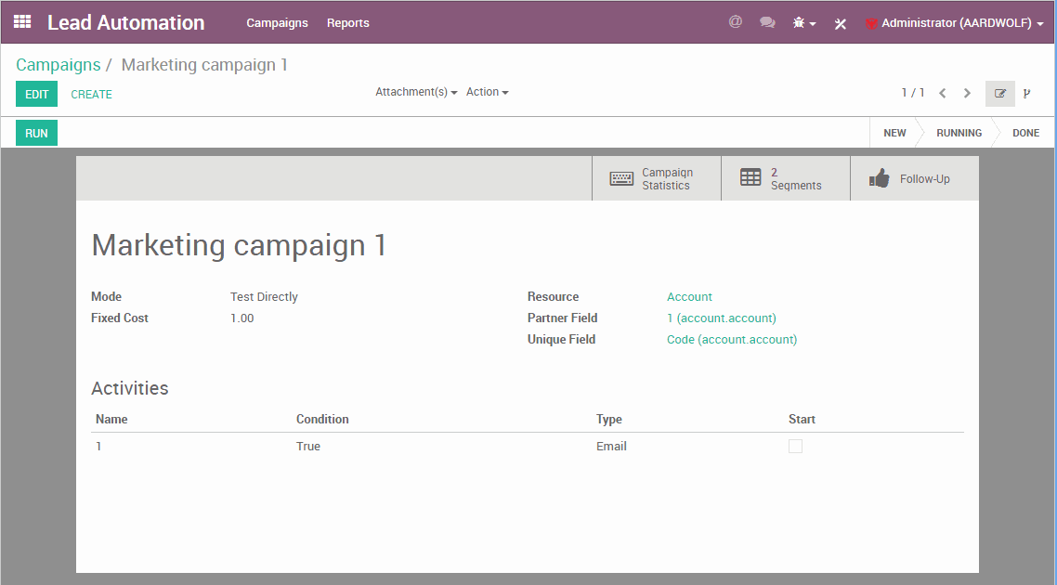Image resolution: width=1057 pixels, height=585 pixels.
Task: Toggle the Start checkbox for activity 1
Action: click(x=795, y=447)
